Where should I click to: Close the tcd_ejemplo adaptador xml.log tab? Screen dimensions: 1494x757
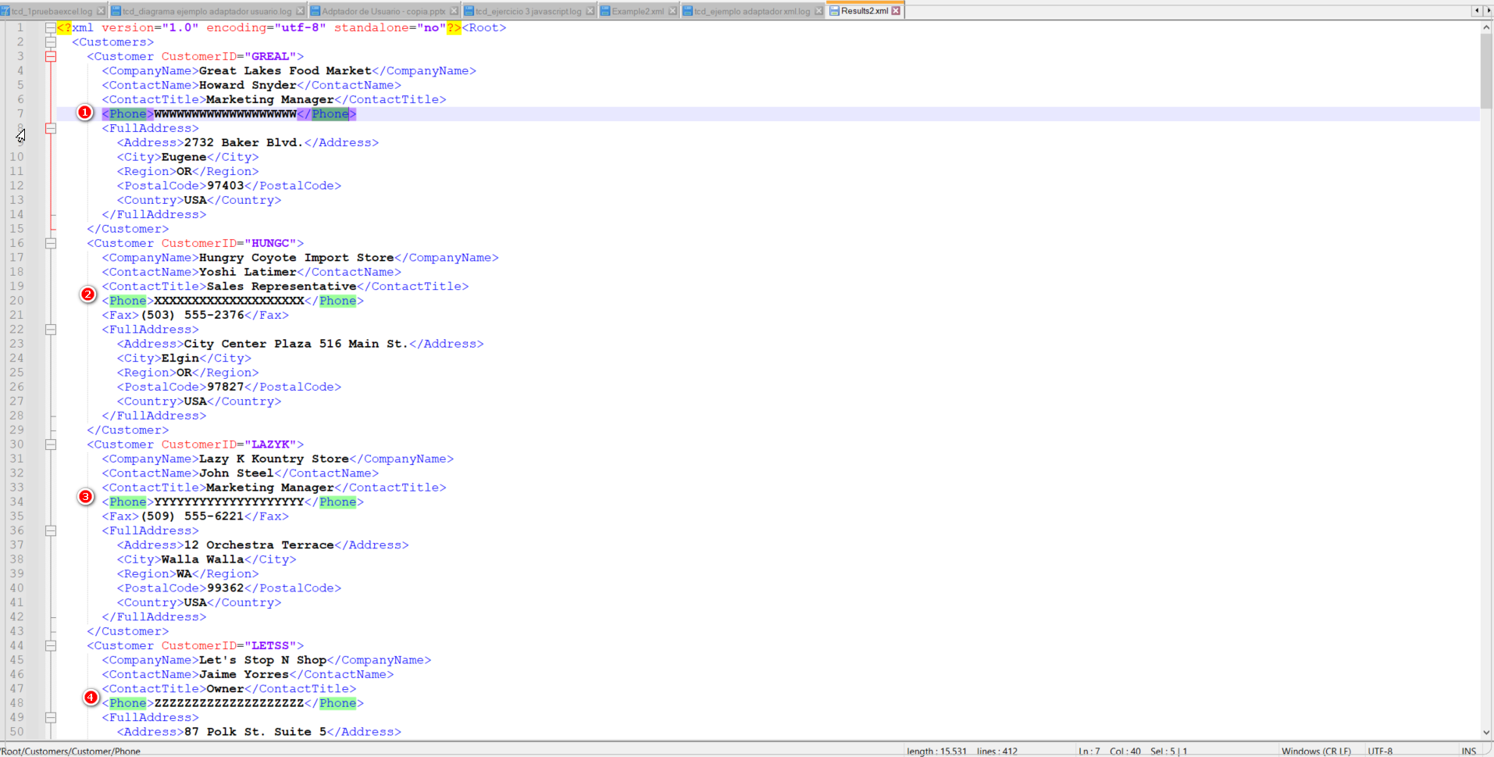coord(818,11)
